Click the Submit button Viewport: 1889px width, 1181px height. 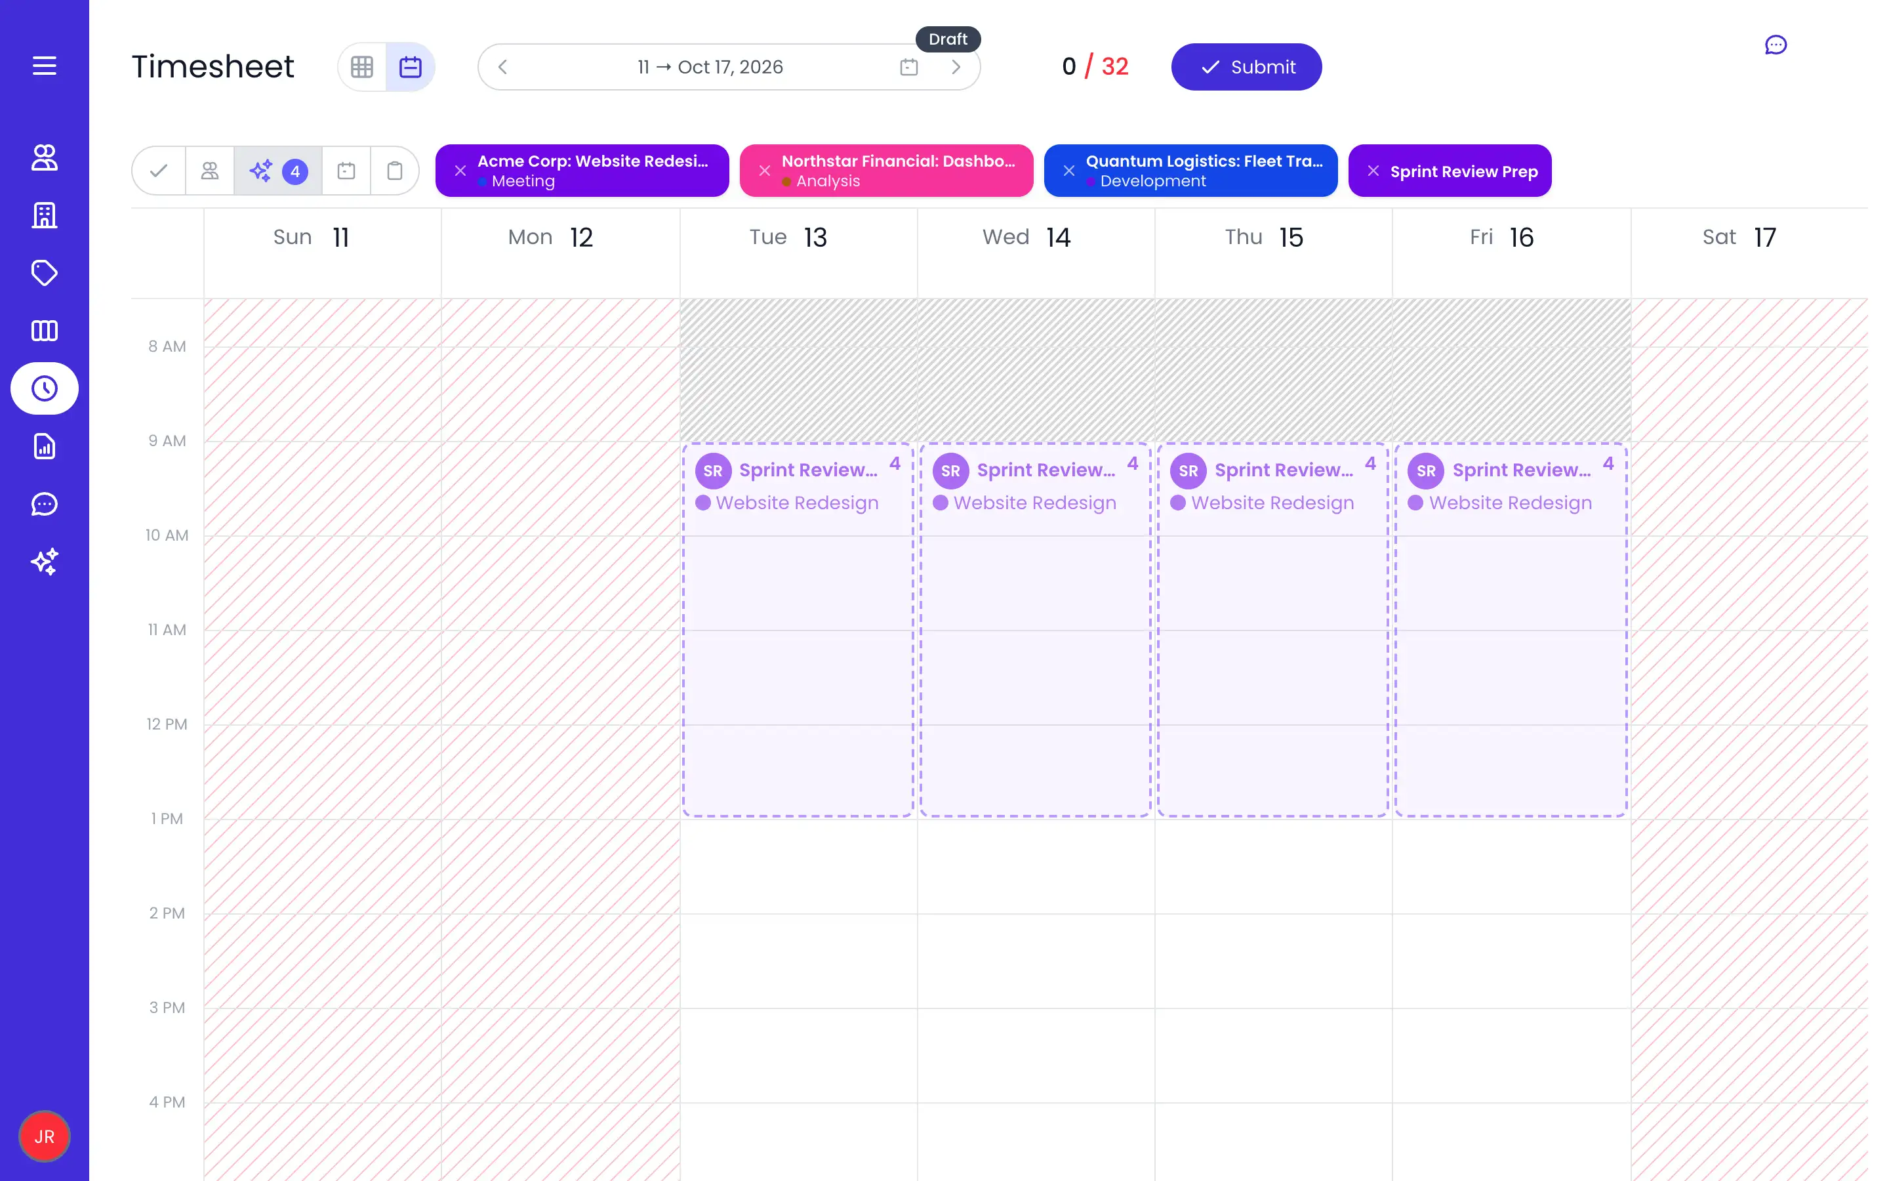[x=1247, y=67]
